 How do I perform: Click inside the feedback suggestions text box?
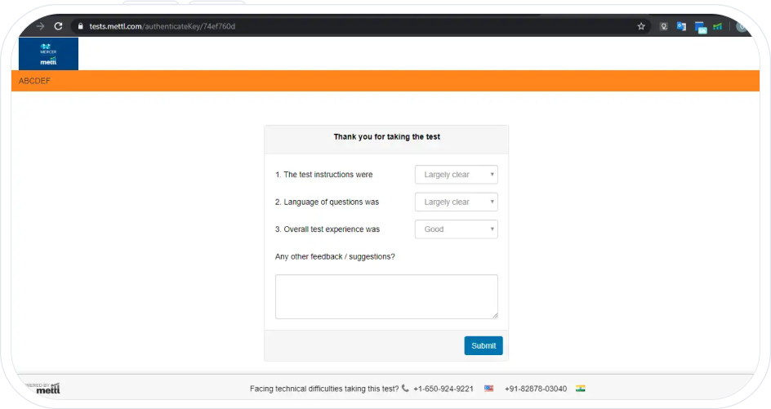(385, 296)
